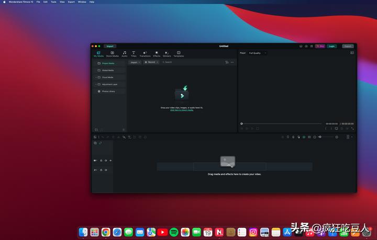Screen dimensions: 377x240
Task: Click the Export button
Action: 348,46
